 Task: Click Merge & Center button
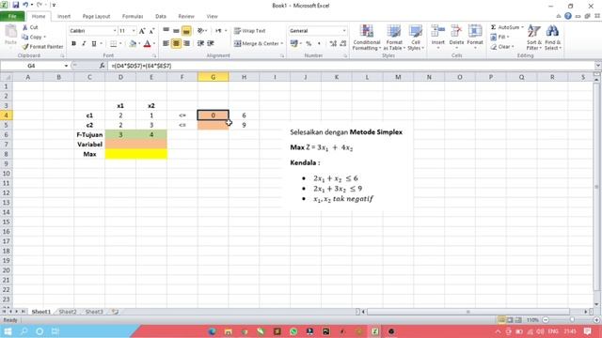pyautogui.click(x=256, y=44)
